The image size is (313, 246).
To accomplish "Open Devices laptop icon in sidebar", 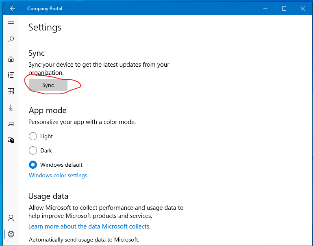I will coord(11,124).
